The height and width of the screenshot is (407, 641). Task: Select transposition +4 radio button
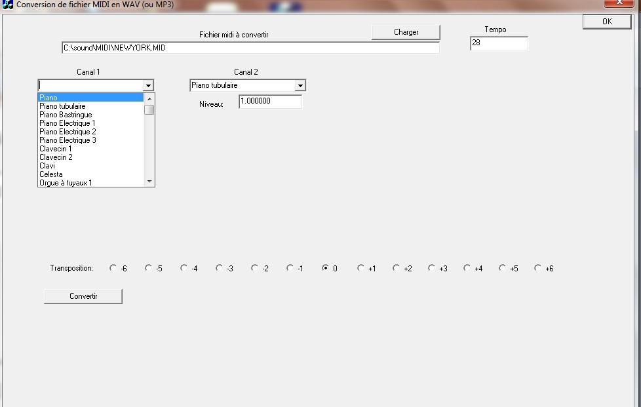coord(467,268)
